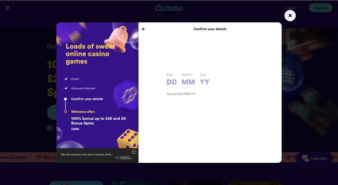Click the Sign Up button
The height and width of the screenshot is (185, 338).
point(320,8)
